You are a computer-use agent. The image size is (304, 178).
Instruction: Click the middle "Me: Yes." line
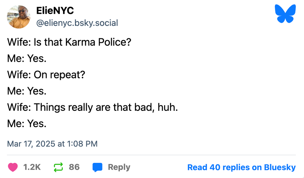(27, 91)
